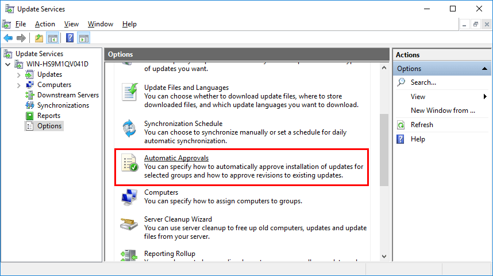Open Server Cleanup Wizard option

(x=178, y=219)
